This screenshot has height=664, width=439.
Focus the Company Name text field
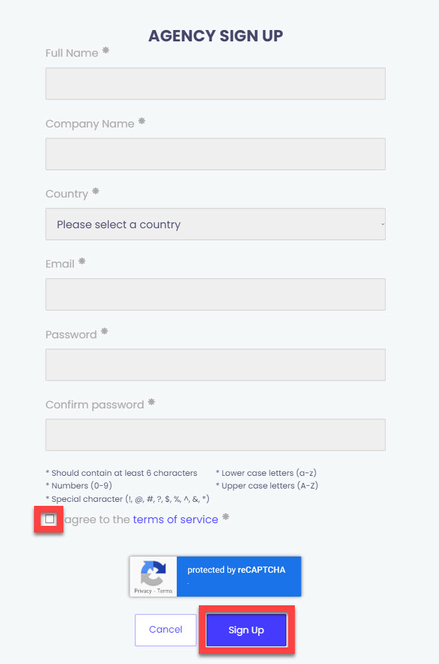point(215,154)
